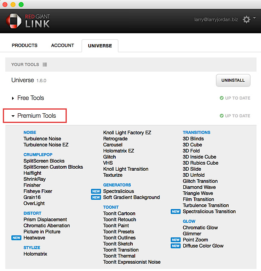Click the NEW badge beside Diffuse Color Glow
The image size is (261, 271).
coord(176,246)
